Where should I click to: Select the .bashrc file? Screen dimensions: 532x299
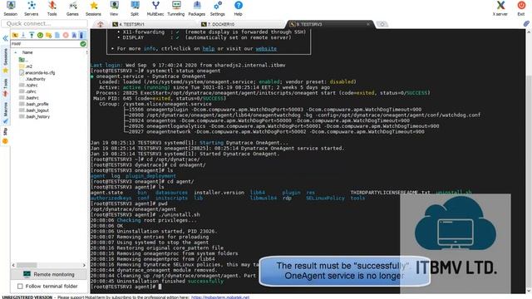tap(29, 98)
